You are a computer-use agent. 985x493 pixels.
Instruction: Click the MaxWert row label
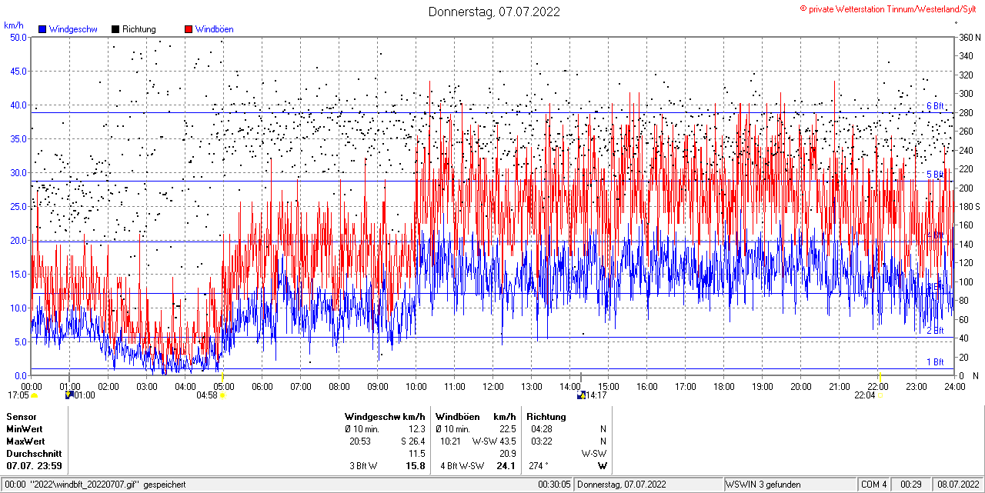(x=25, y=441)
